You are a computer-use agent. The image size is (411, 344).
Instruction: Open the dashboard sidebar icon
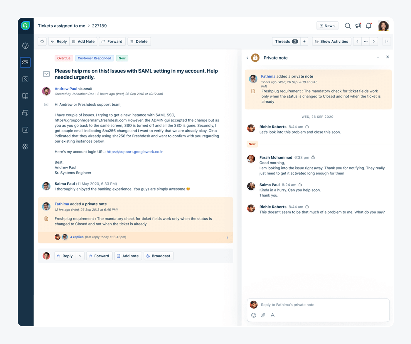click(x=26, y=45)
